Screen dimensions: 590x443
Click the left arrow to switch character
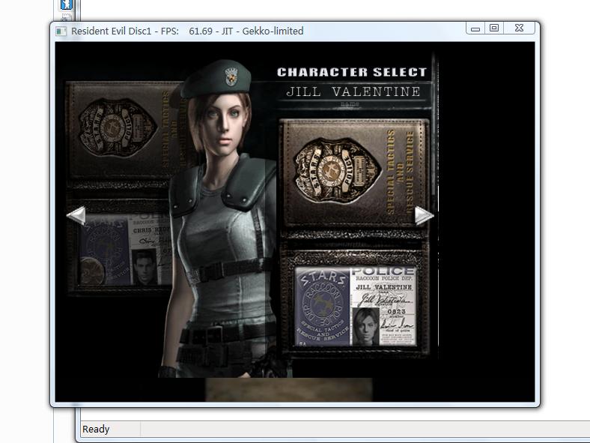76,216
